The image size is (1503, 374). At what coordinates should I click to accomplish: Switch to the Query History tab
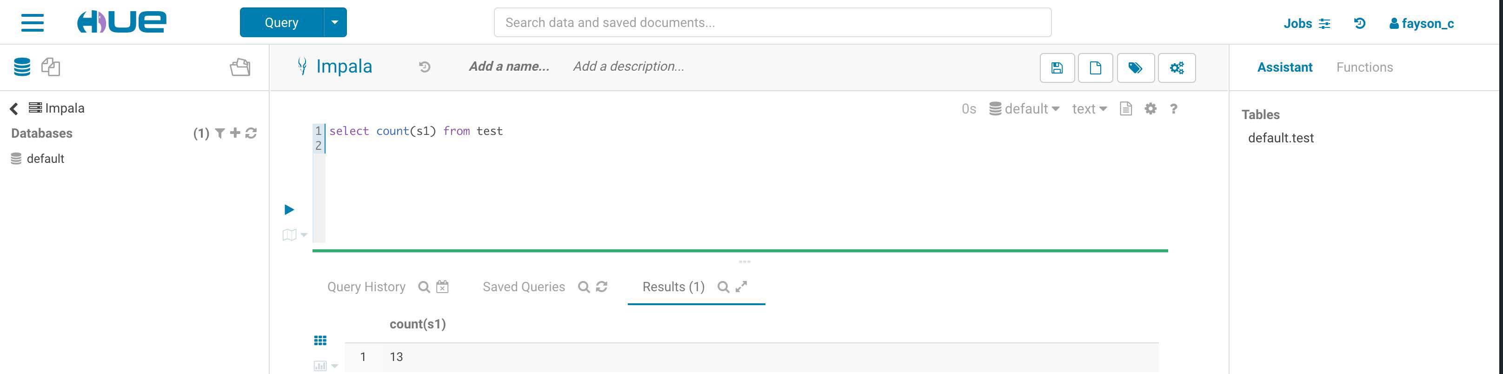(366, 287)
